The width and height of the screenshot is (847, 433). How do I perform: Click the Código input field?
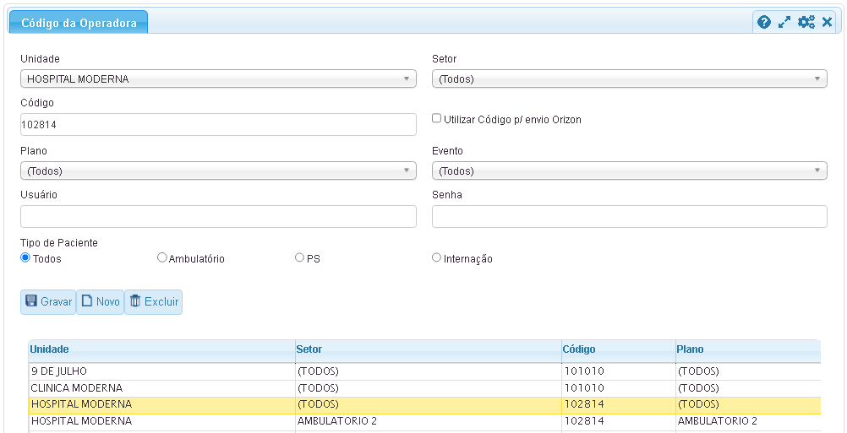(218, 125)
